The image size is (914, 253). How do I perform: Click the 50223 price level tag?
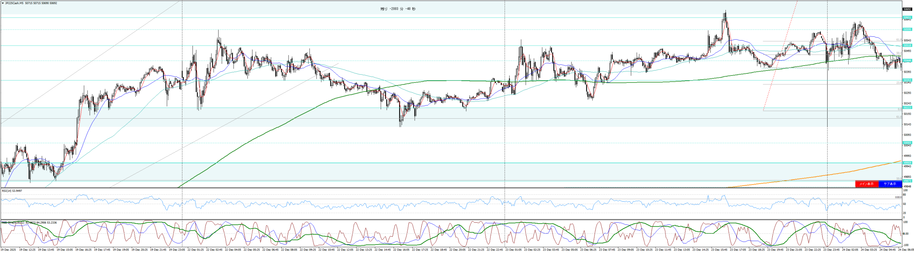[907, 108]
